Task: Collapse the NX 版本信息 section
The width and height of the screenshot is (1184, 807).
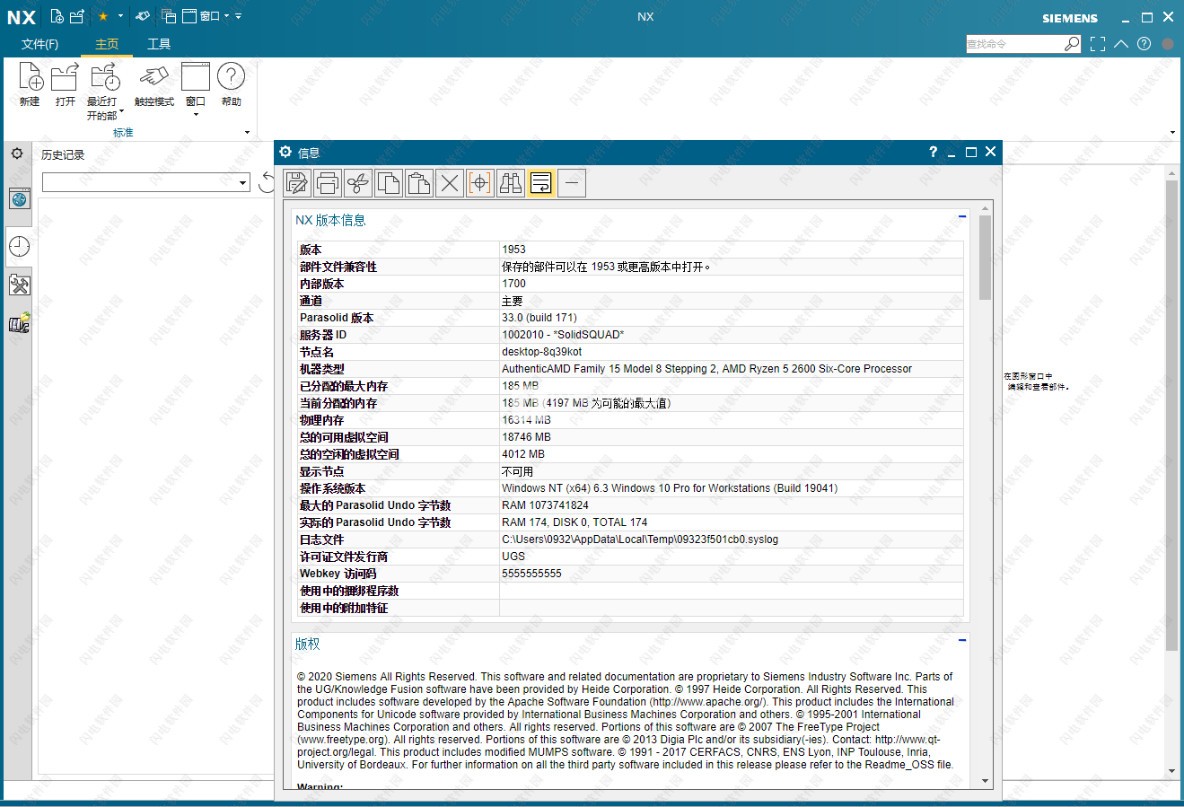Action: tap(962, 216)
